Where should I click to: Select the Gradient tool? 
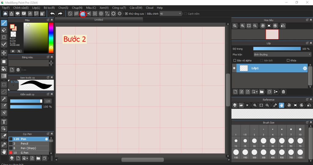click(4, 76)
